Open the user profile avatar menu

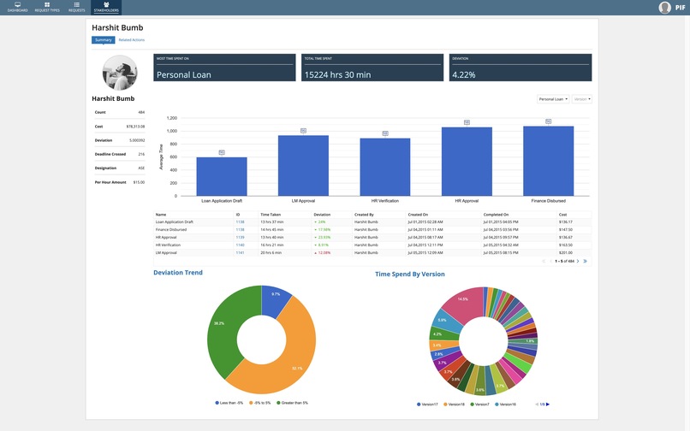tap(664, 8)
